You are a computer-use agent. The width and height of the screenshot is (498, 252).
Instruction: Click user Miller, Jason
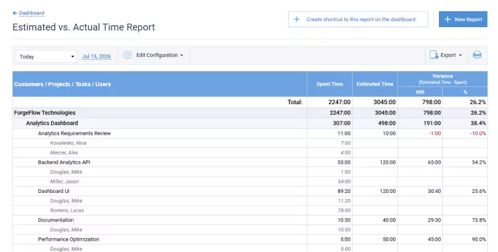tap(64, 182)
